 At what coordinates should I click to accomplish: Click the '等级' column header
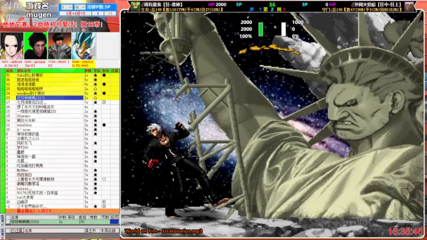(x=72, y=217)
